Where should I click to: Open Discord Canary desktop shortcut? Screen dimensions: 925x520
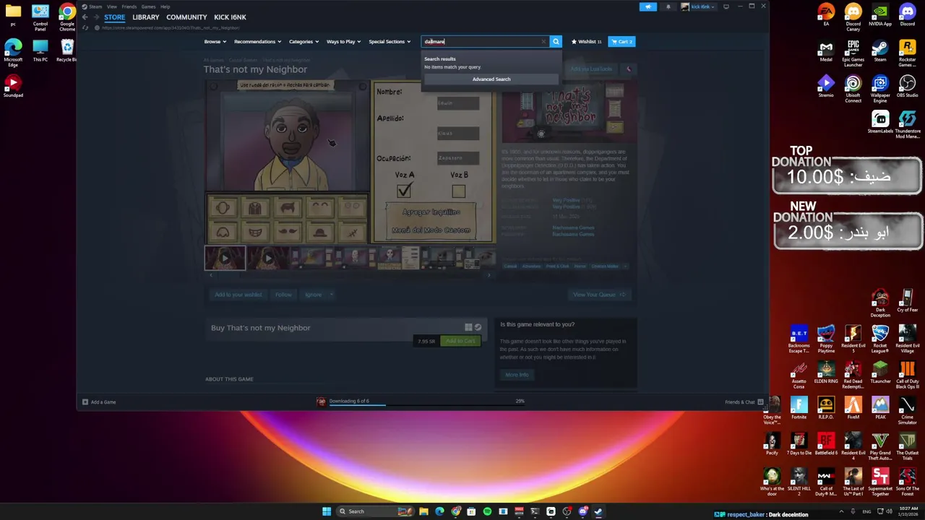(853, 17)
